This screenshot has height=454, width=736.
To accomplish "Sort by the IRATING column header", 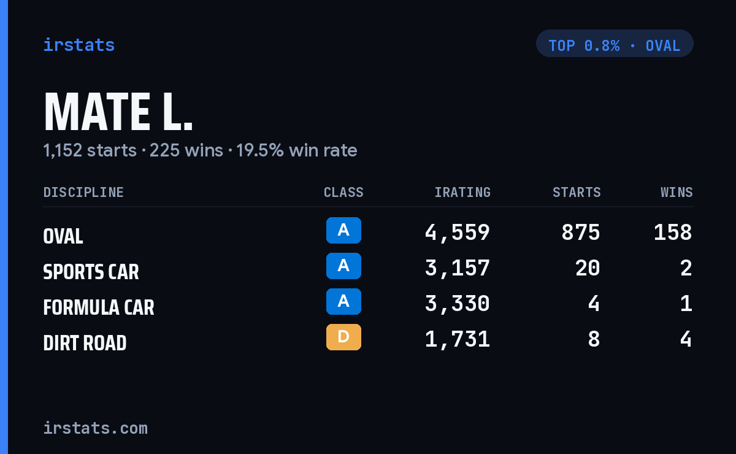I will 462,193.
